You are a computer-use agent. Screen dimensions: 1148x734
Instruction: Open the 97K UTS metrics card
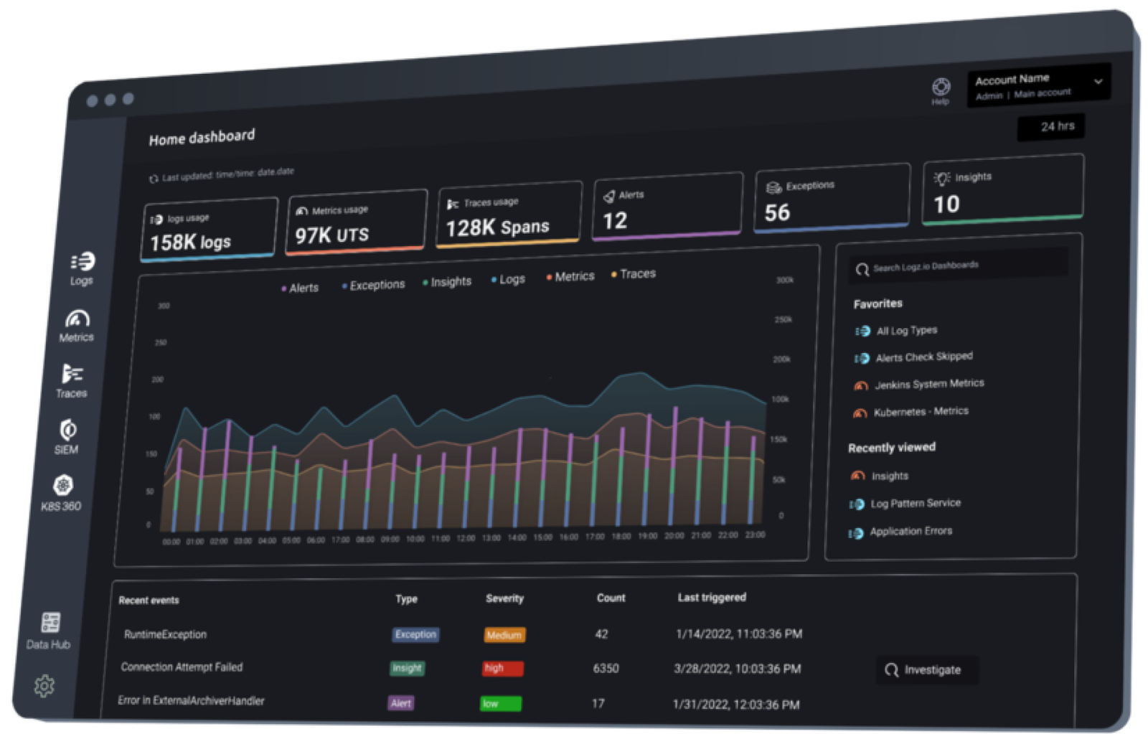[356, 222]
